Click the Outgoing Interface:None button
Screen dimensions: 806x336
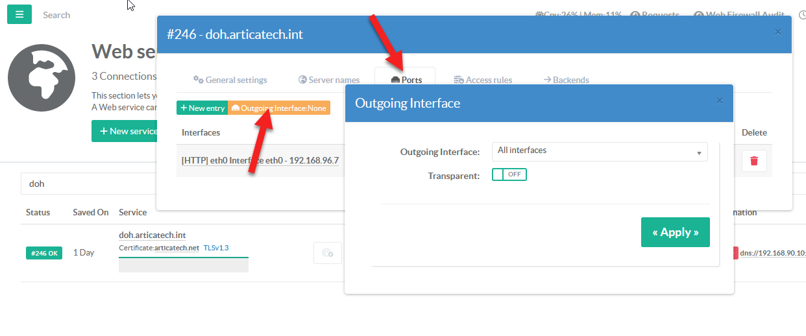[279, 108]
